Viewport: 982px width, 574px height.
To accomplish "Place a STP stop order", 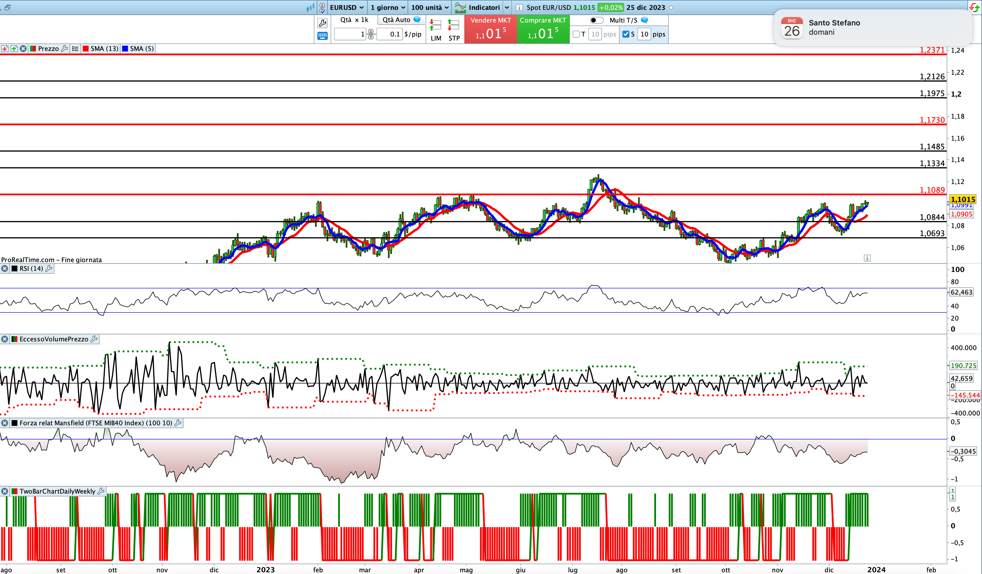I will (x=454, y=30).
